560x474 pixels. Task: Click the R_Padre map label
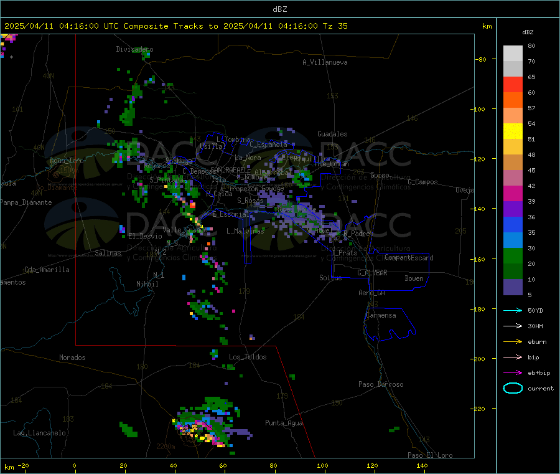pos(357,233)
